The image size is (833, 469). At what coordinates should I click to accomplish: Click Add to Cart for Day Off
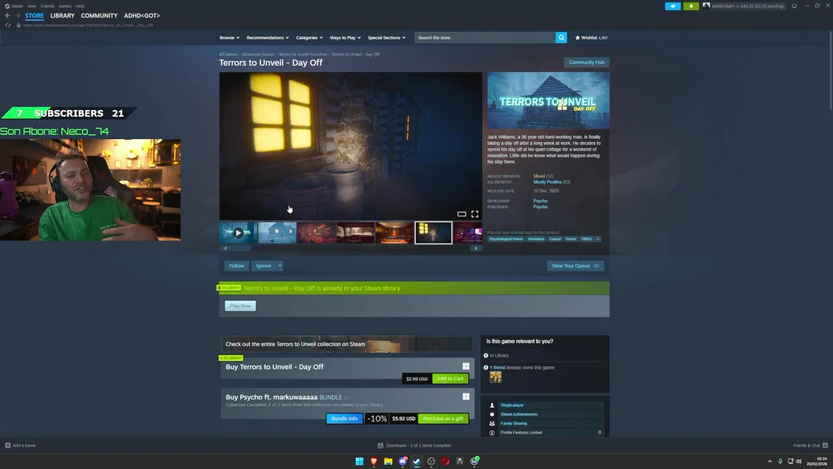[x=450, y=378]
